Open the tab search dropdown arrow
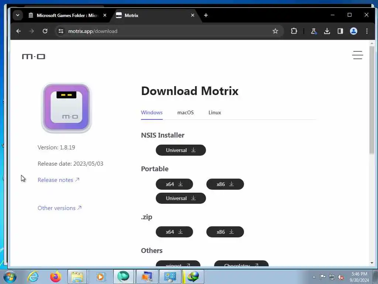This screenshot has width=378, height=284. click(18, 15)
